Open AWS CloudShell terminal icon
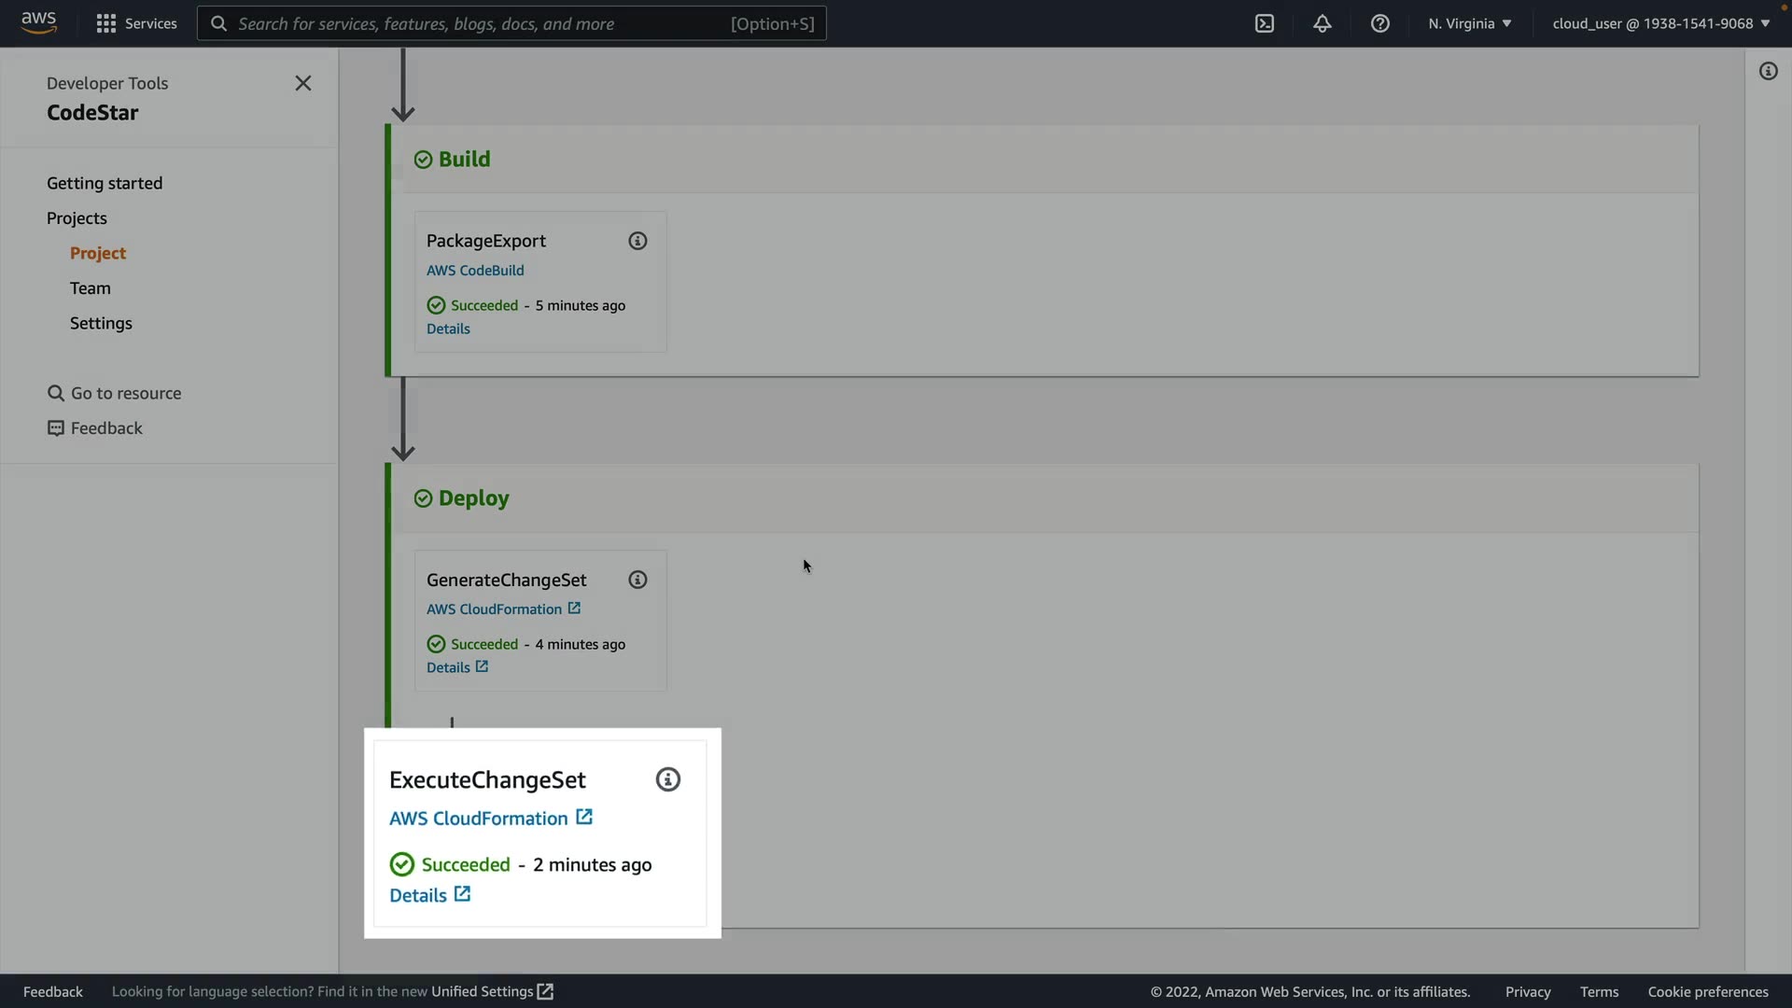Screen dimensions: 1792x1008 [x=1265, y=24]
